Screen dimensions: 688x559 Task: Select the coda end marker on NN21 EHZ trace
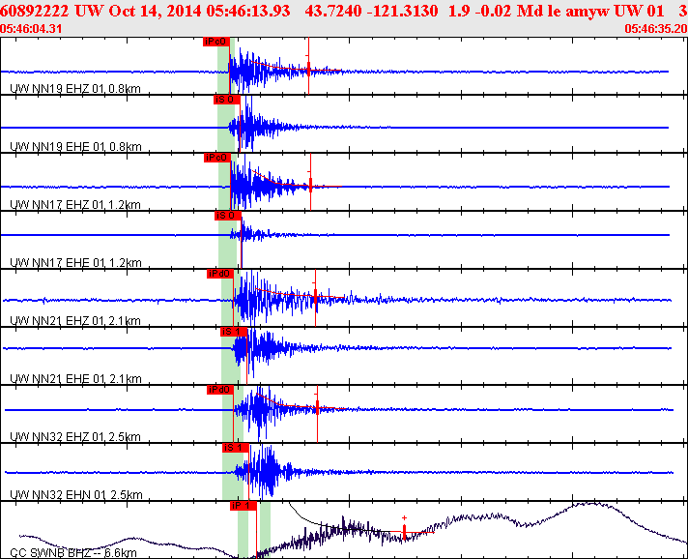click(x=315, y=296)
